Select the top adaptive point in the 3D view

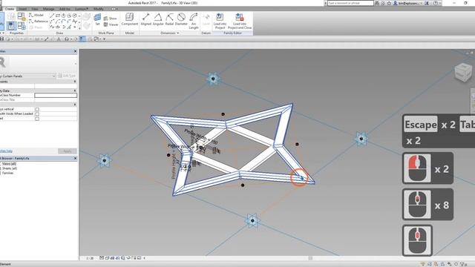coord(213,79)
